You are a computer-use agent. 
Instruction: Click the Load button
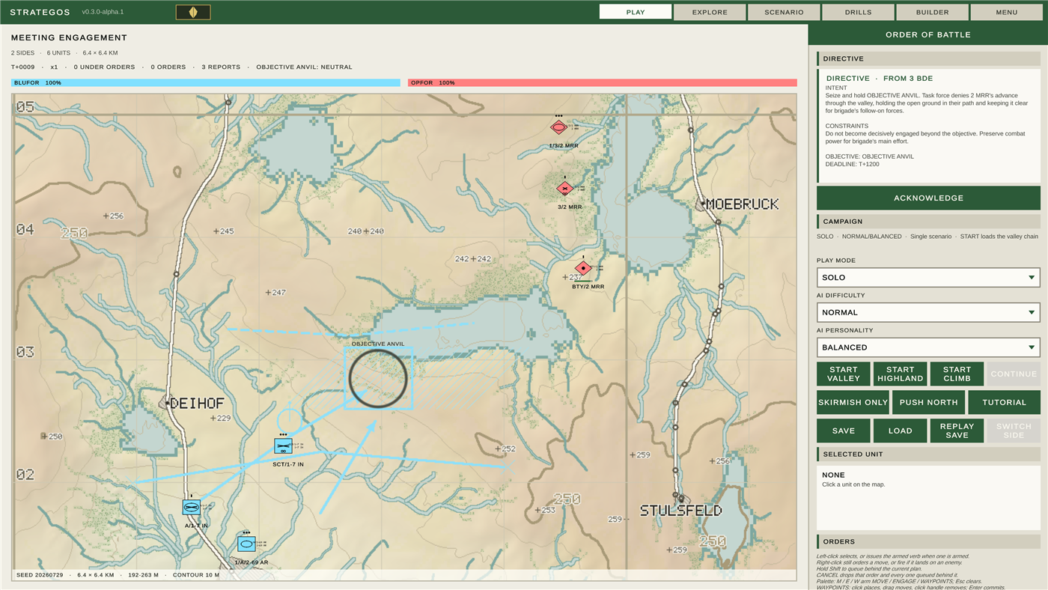point(901,431)
